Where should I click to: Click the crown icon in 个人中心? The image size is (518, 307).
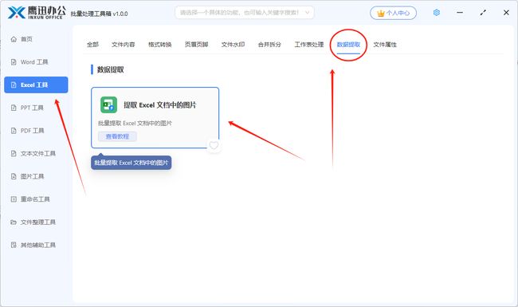pos(381,14)
